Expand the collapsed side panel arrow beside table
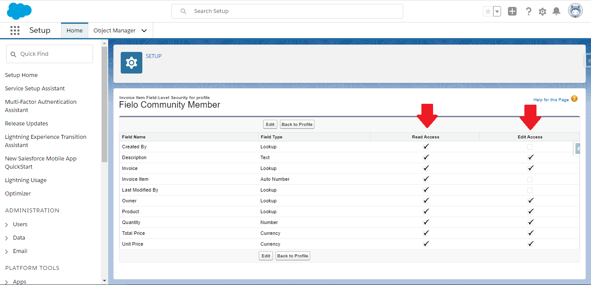 577,148
